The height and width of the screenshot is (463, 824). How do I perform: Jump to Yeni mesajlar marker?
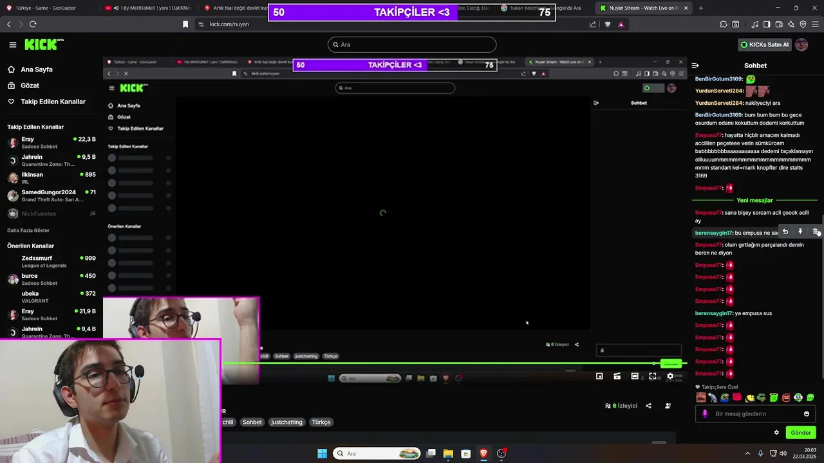click(x=754, y=200)
